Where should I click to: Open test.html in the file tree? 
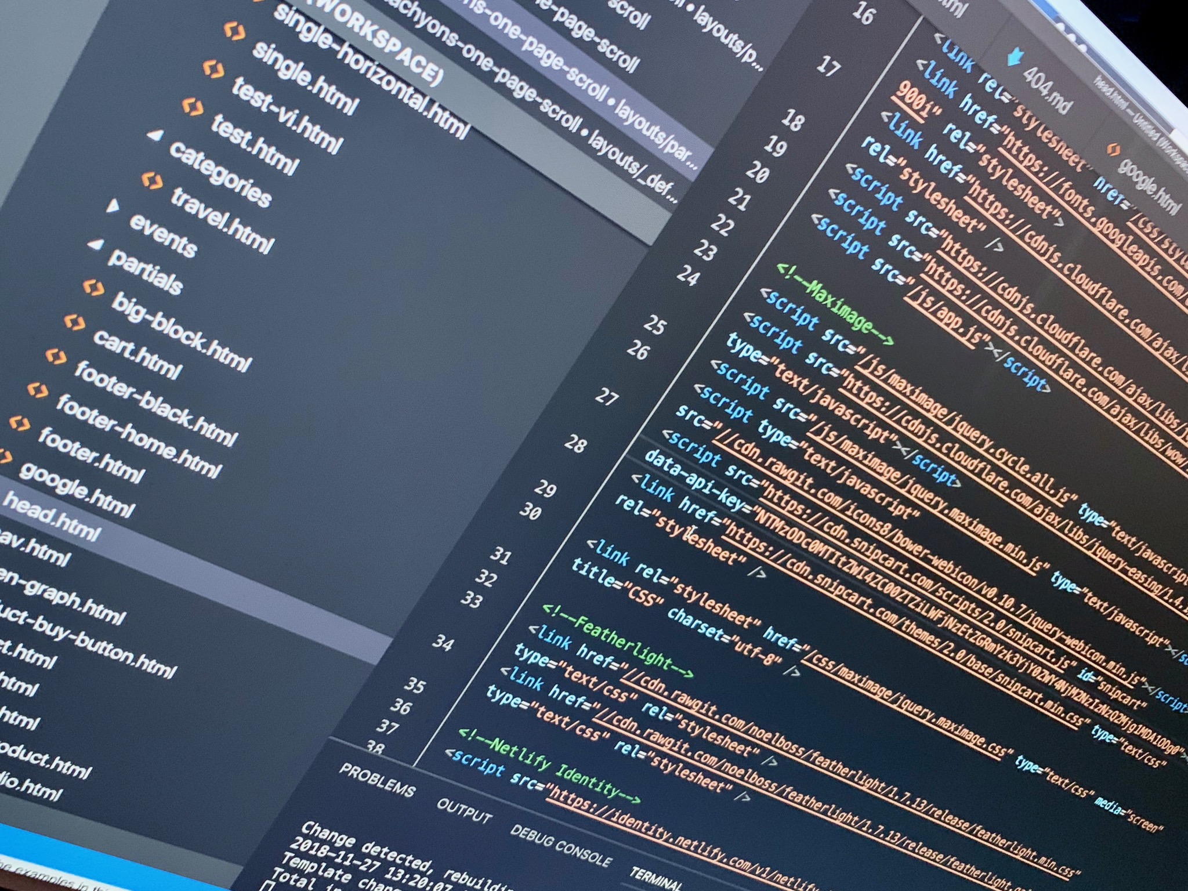pos(255,144)
